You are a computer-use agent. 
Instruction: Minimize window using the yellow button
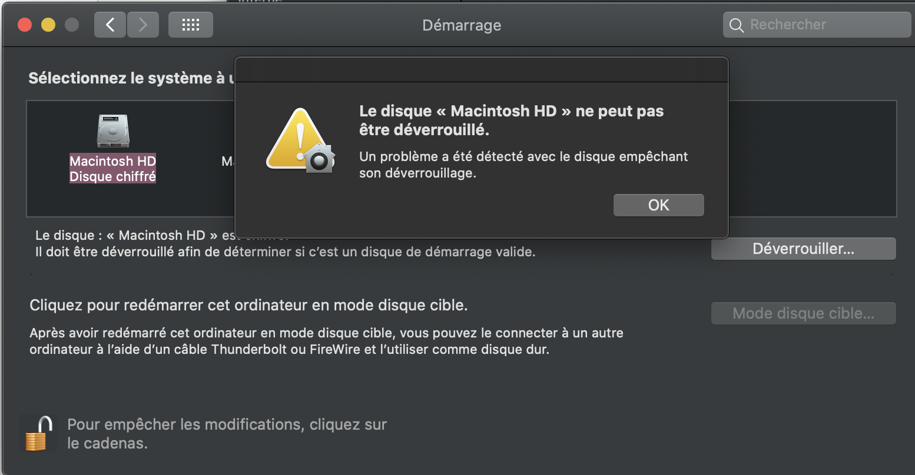(x=48, y=25)
